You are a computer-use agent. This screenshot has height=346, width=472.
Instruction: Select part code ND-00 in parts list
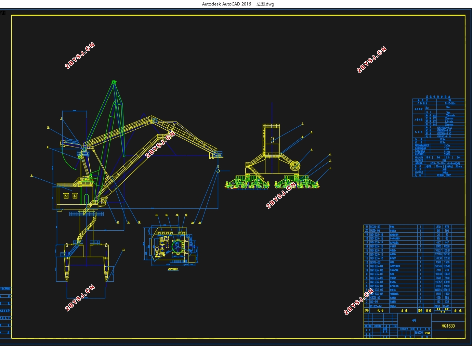point(374,302)
